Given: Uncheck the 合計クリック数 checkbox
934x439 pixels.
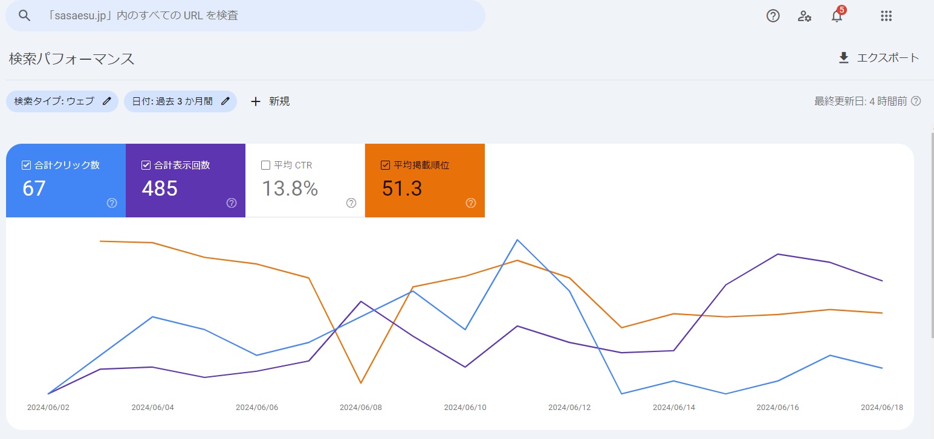Looking at the screenshot, I should (x=26, y=165).
